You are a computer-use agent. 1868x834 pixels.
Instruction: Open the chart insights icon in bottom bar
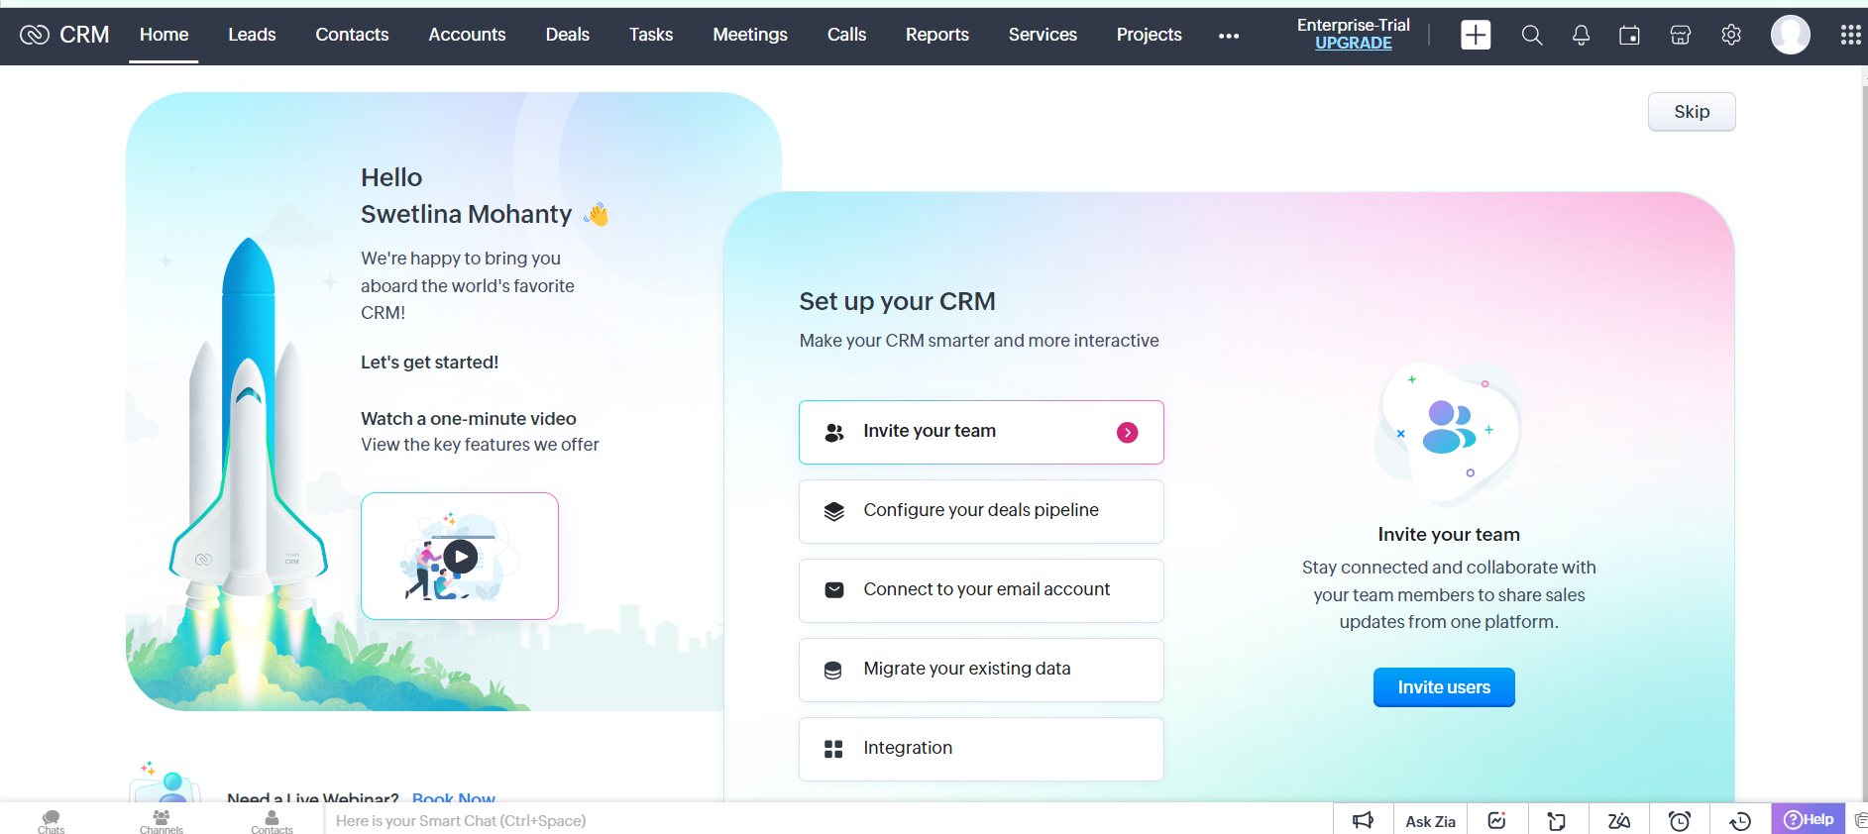pos(1496,820)
